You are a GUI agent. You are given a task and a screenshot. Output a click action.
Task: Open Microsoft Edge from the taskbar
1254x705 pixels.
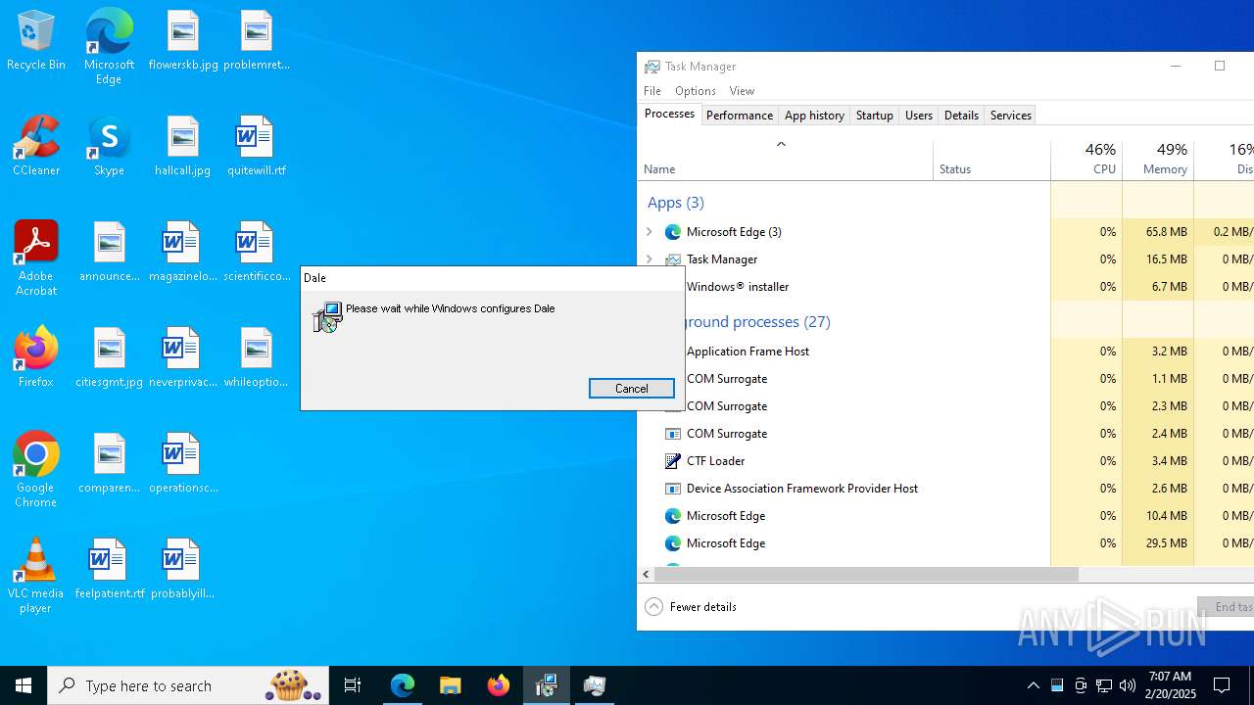[403, 685]
